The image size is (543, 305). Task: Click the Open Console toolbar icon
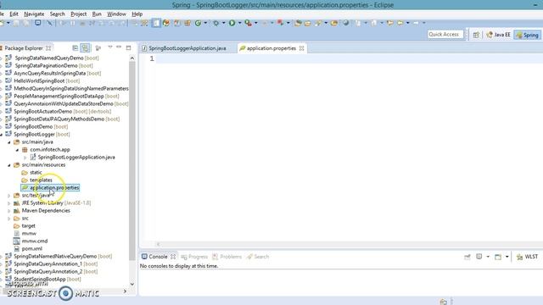tap(498, 257)
